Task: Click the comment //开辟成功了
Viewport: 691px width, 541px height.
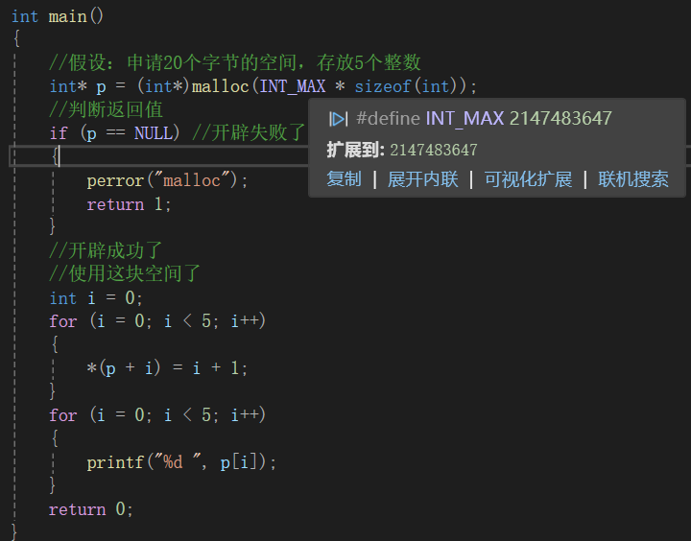Action: [x=106, y=250]
